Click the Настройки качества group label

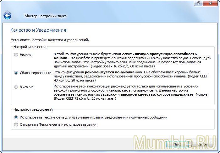click(30, 47)
